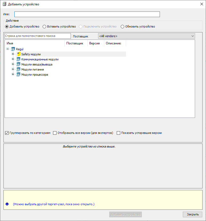Click the Модули ввода/вывода device icon
Screen dimensions: 206x221
coord(18,64)
